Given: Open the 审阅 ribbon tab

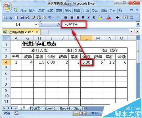Looking at the screenshot, I should [x=68, y=10].
